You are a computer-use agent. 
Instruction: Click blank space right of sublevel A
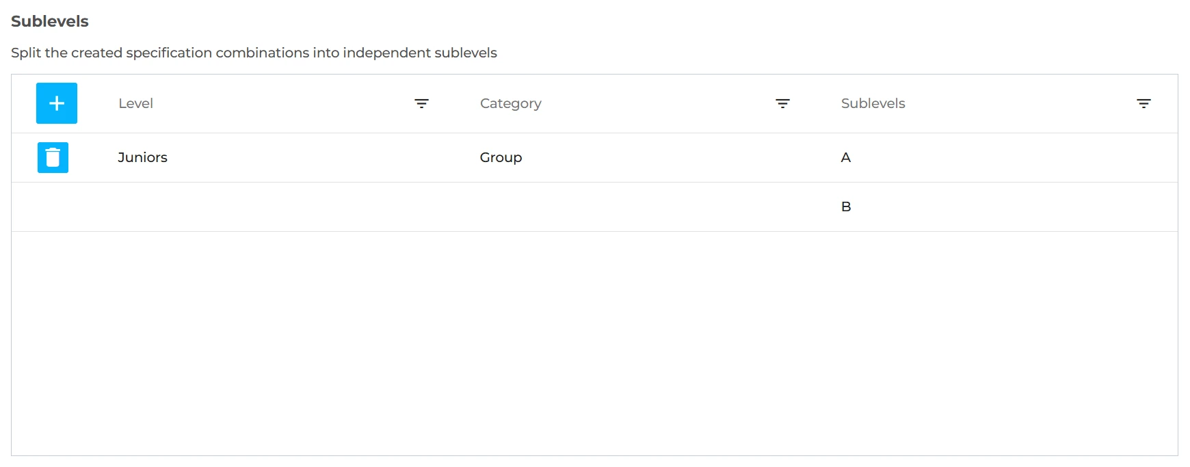coord(1012,157)
